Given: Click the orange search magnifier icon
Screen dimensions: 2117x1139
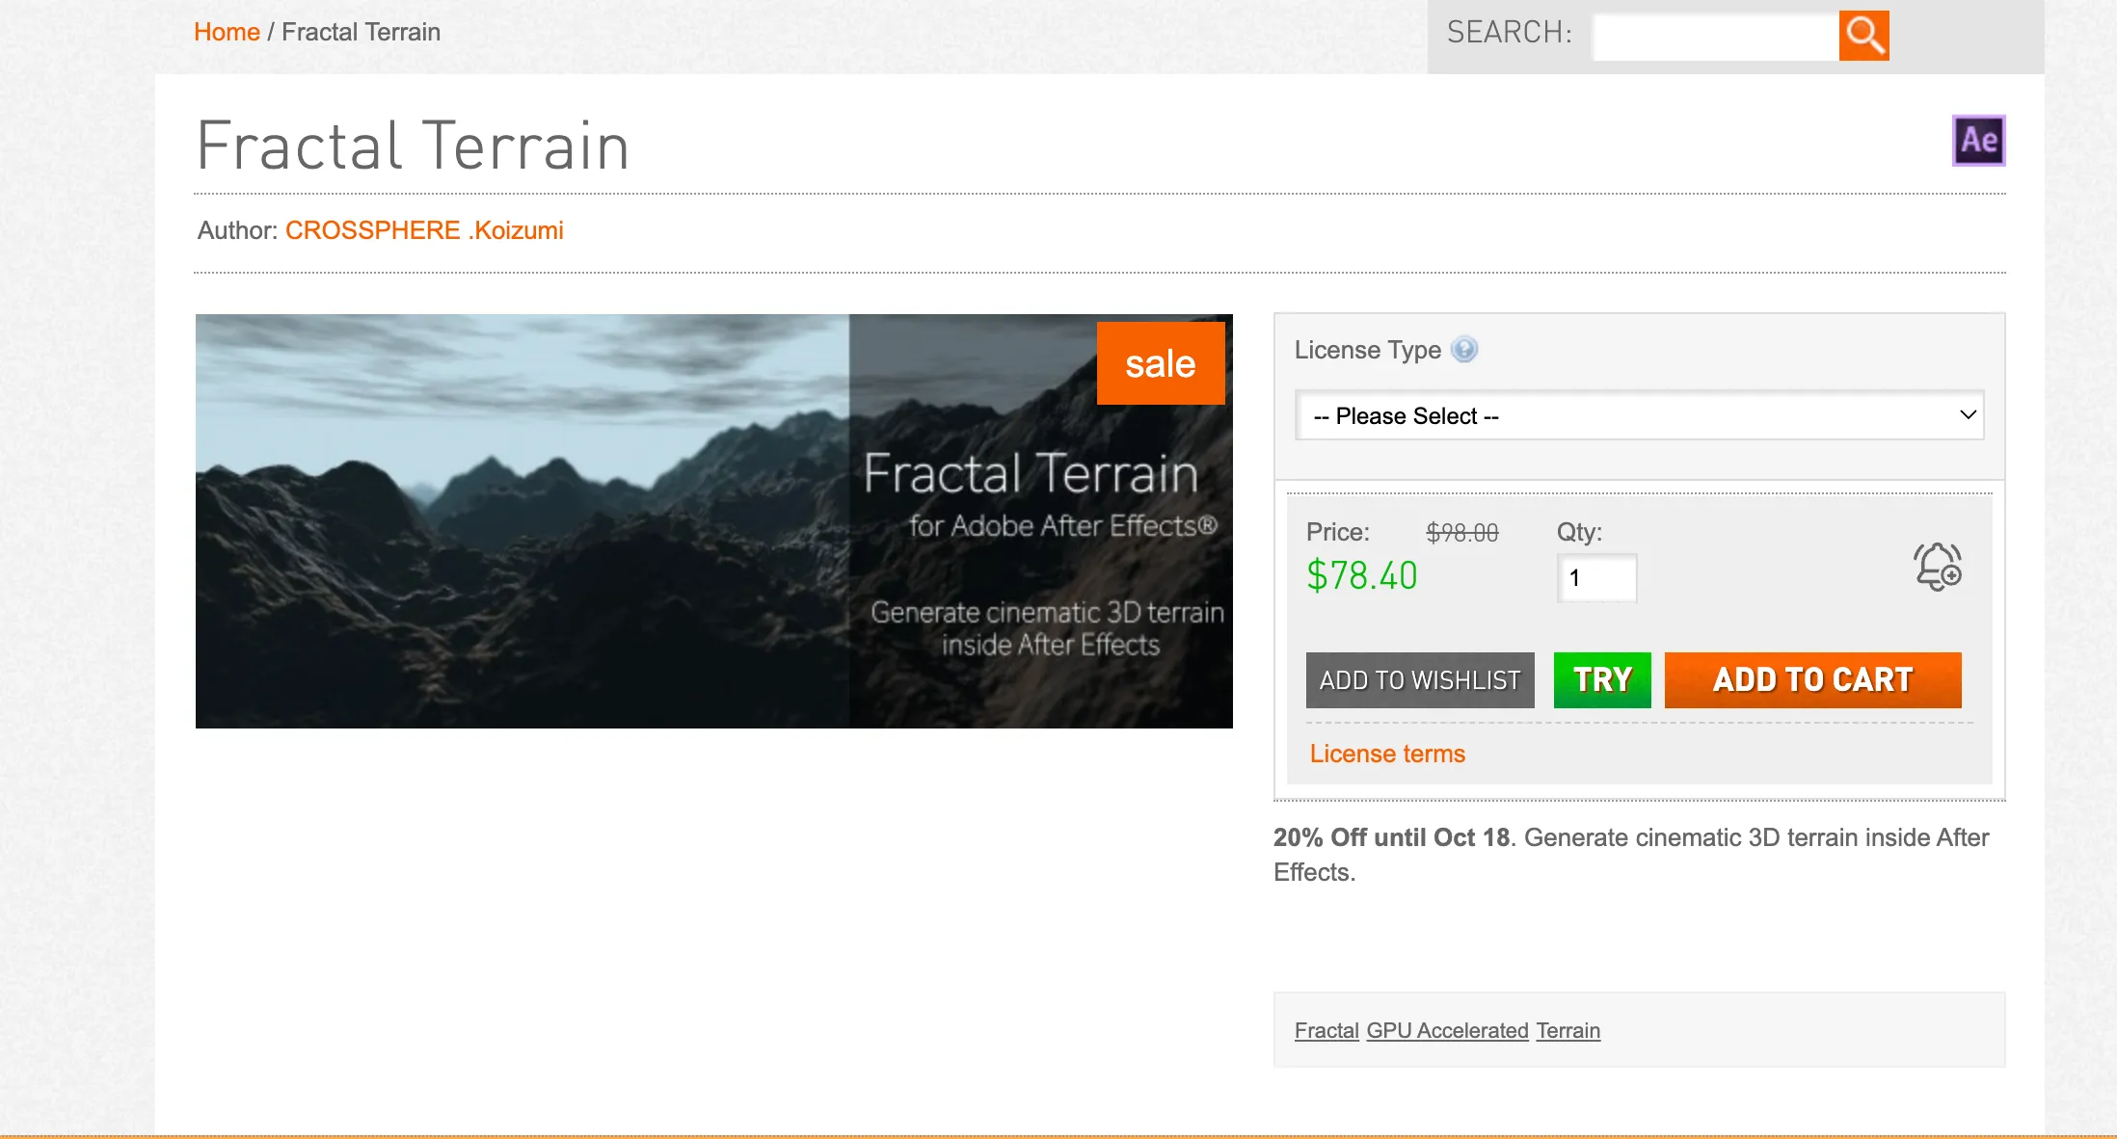Looking at the screenshot, I should 1863,36.
